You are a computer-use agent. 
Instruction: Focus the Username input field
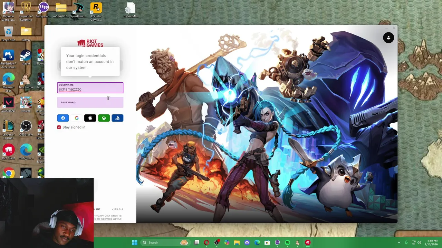90,87
